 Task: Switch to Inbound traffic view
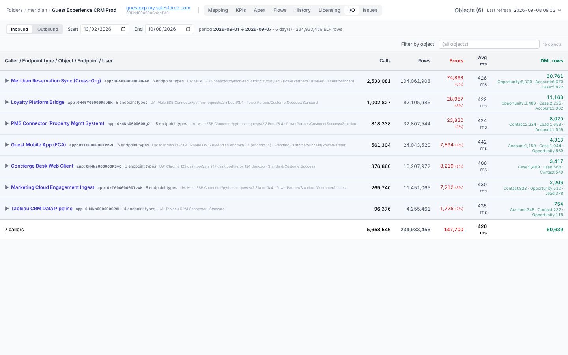[x=19, y=29]
